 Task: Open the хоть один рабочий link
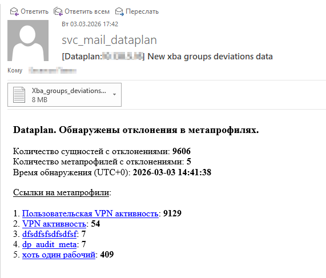(59, 255)
